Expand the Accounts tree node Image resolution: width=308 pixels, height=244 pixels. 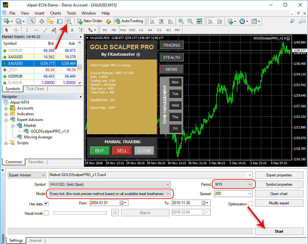[6, 108]
